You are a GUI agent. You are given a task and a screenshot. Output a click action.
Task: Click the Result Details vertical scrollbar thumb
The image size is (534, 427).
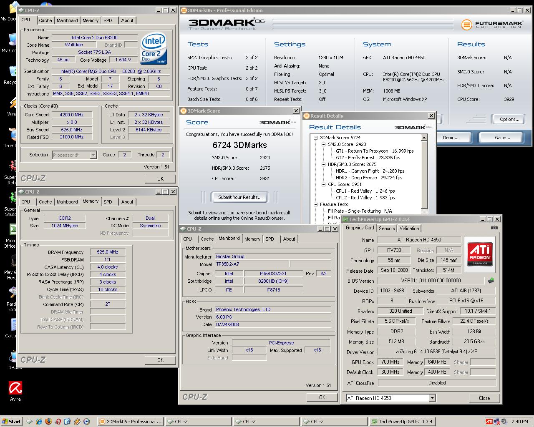pos(424,175)
